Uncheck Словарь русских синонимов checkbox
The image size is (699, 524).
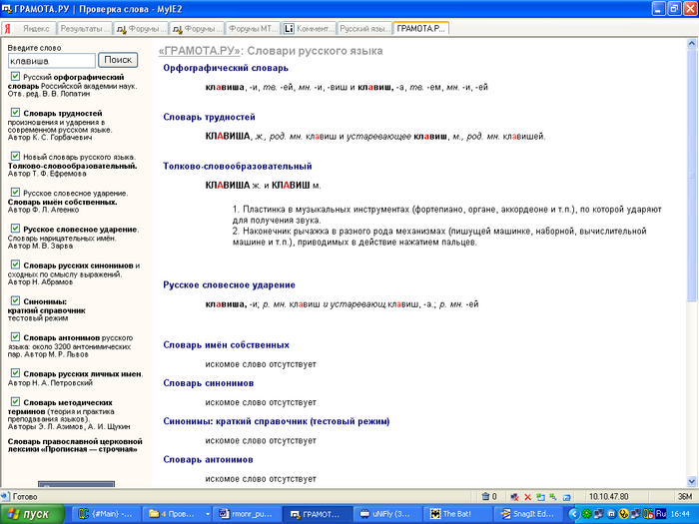pyautogui.click(x=15, y=264)
